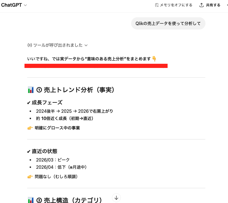Click the checkmark beside 直近の状態
Image resolution: width=228 pixels, height=203 pixels.
pos(29,151)
